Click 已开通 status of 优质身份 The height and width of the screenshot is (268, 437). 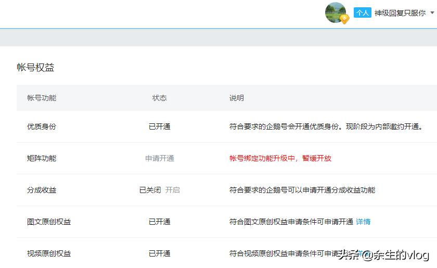159,126
